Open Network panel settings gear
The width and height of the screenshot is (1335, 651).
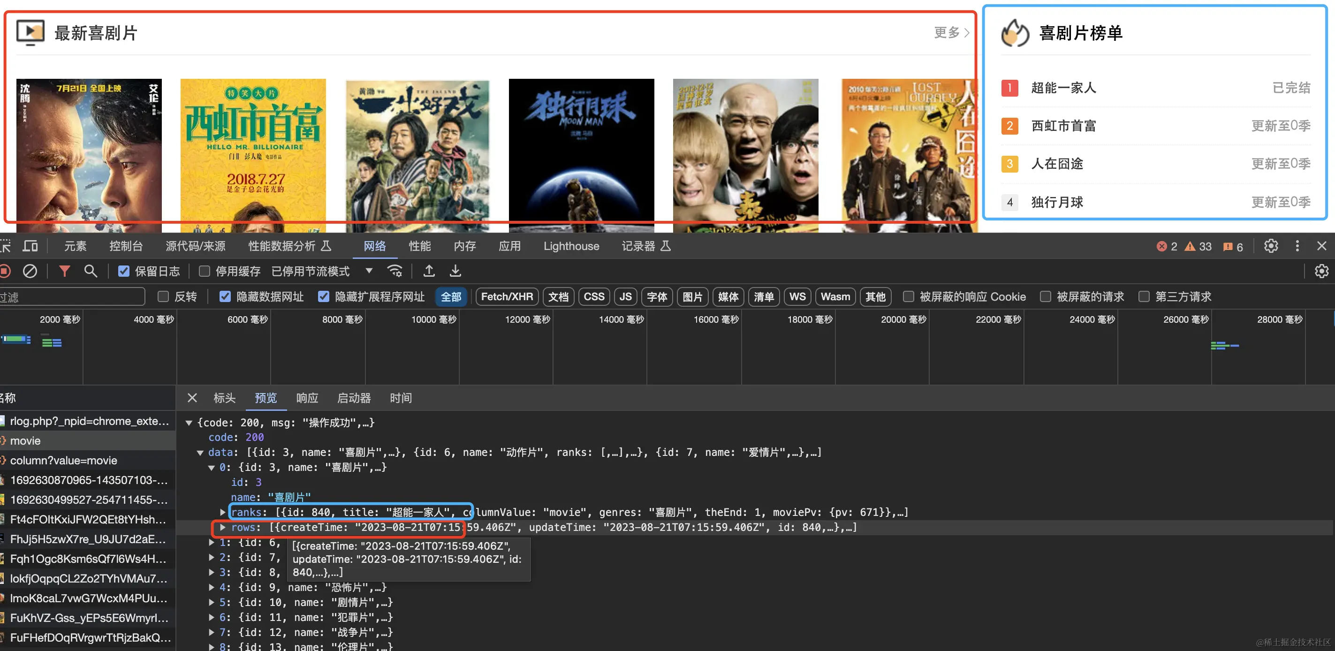point(1321,271)
